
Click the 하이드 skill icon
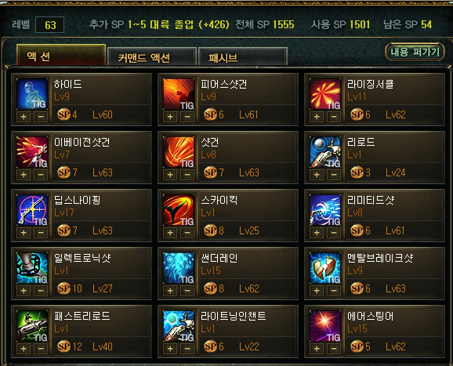coord(32,94)
